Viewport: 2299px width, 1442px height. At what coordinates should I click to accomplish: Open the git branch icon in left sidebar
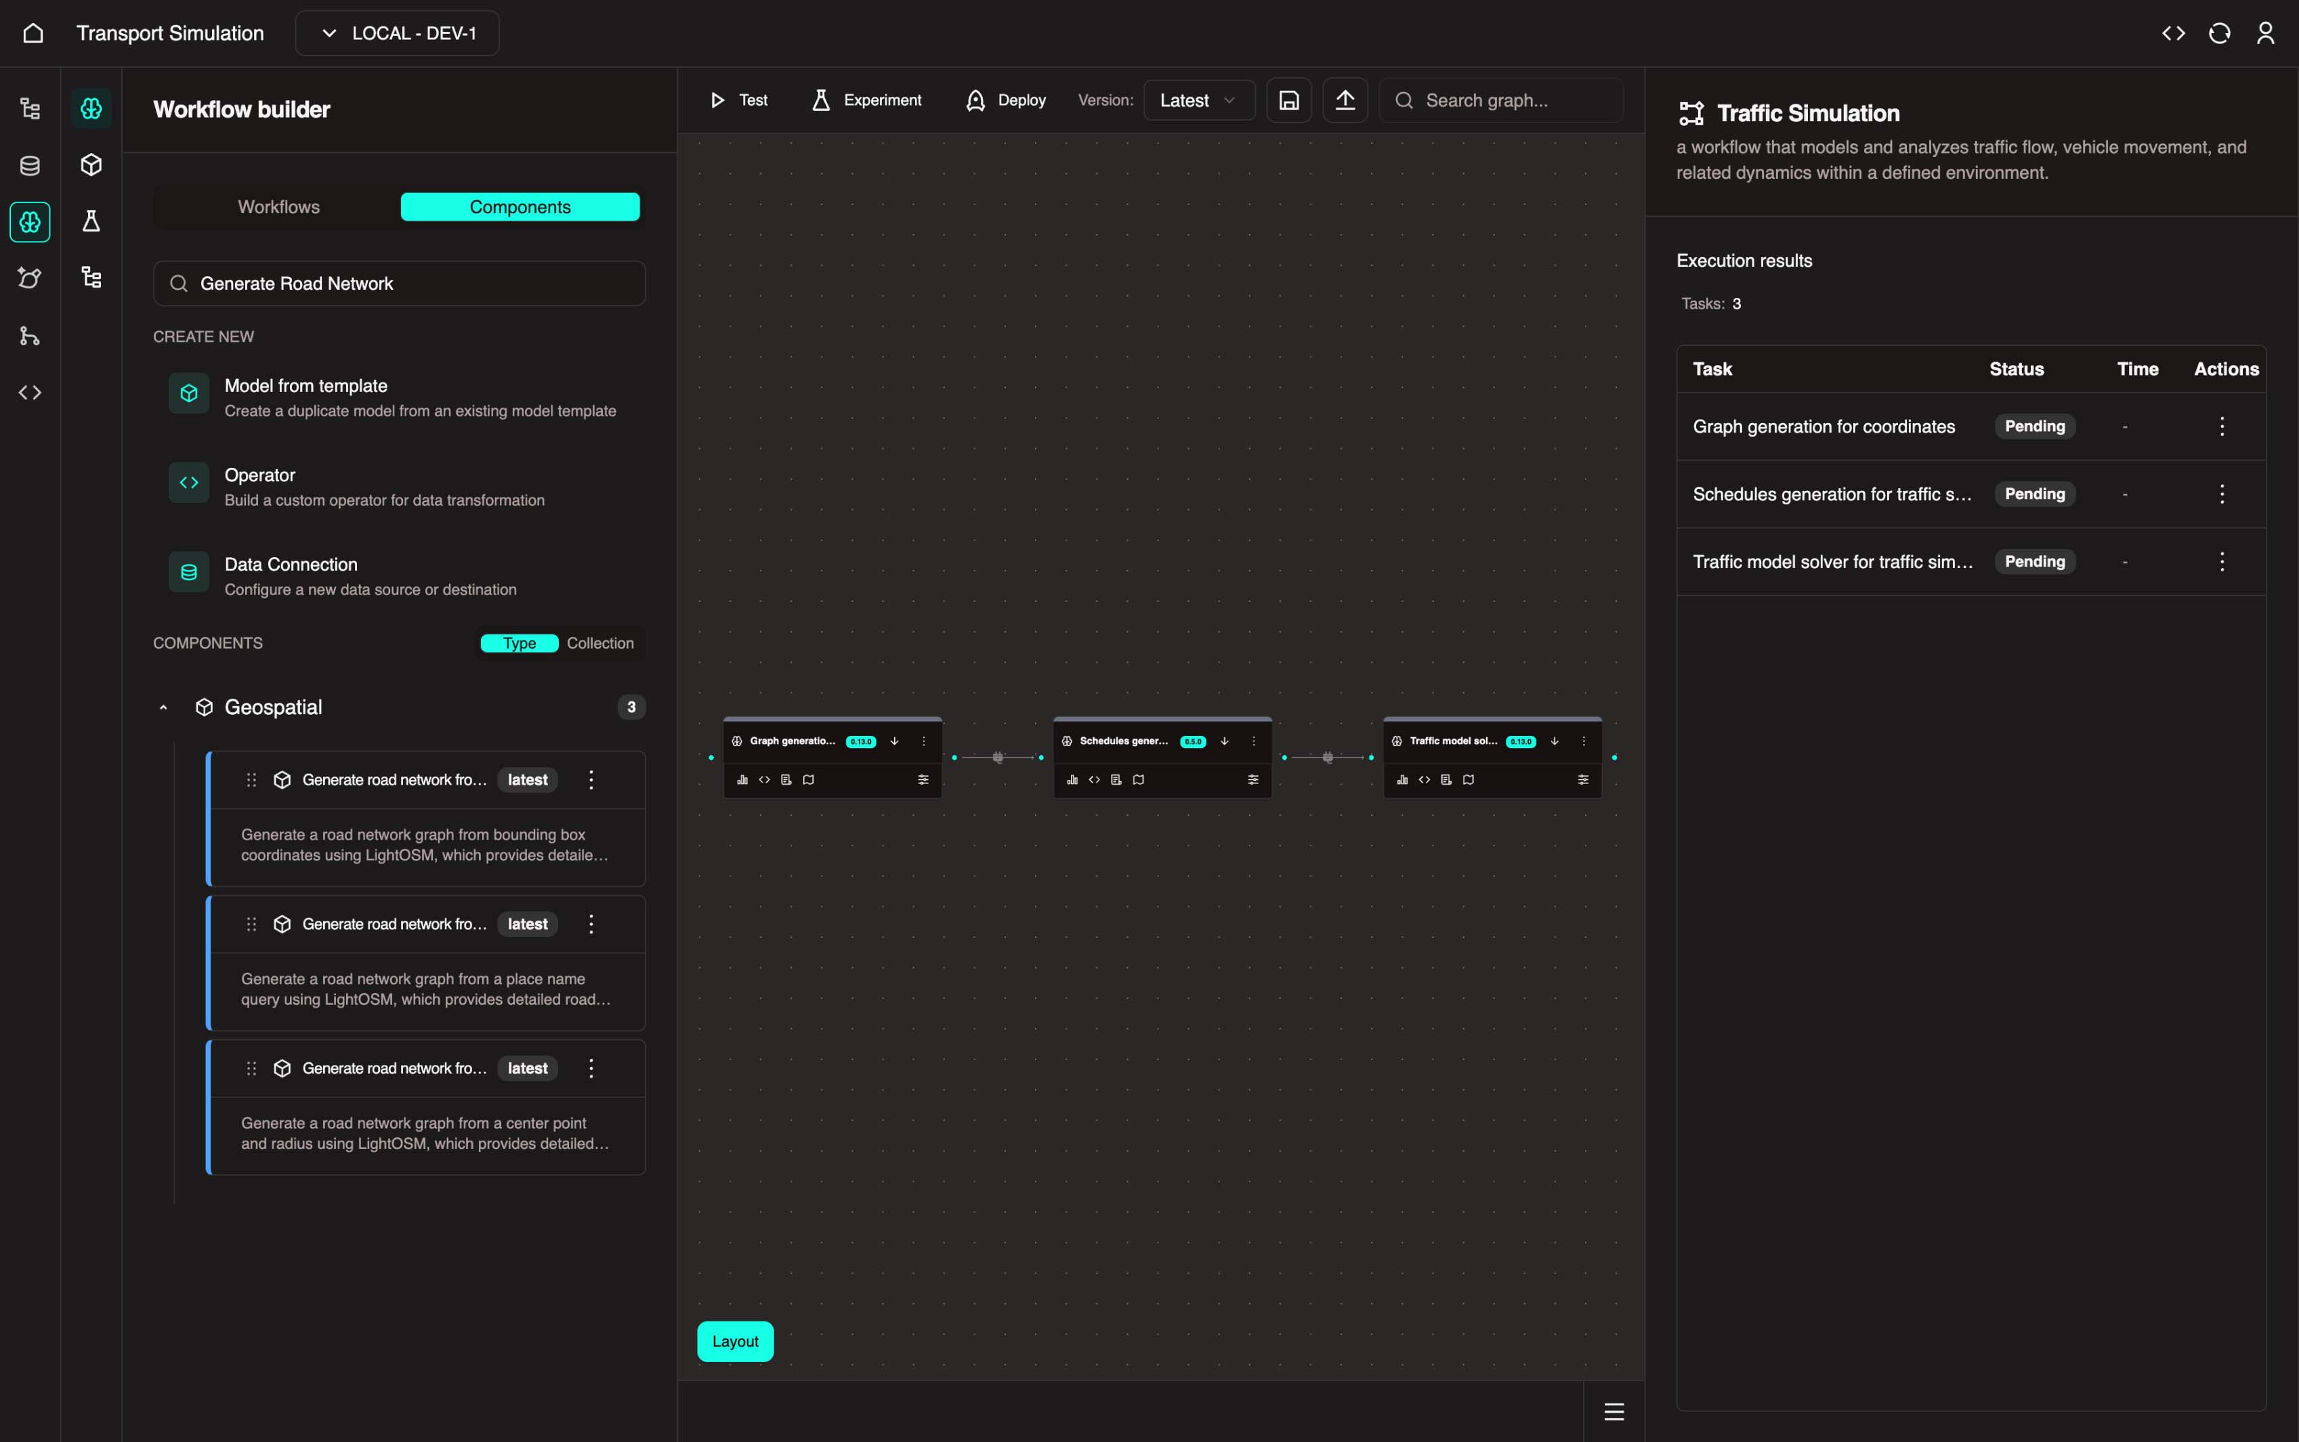tap(30, 336)
